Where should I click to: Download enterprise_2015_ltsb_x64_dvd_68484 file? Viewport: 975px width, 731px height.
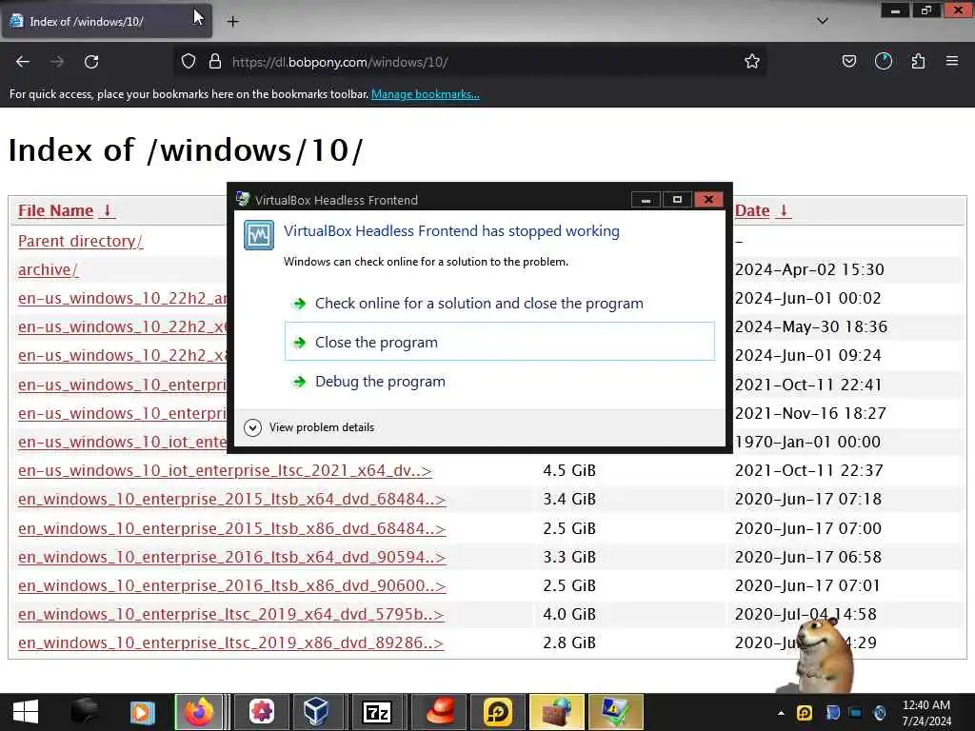[231, 499]
